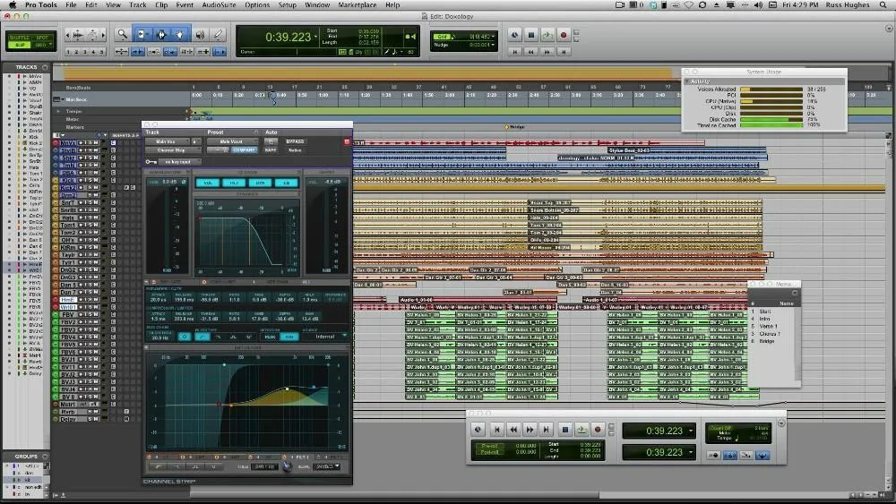Click Go to End in the floating Transport window
The image size is (896, 504).
[547, 429]
